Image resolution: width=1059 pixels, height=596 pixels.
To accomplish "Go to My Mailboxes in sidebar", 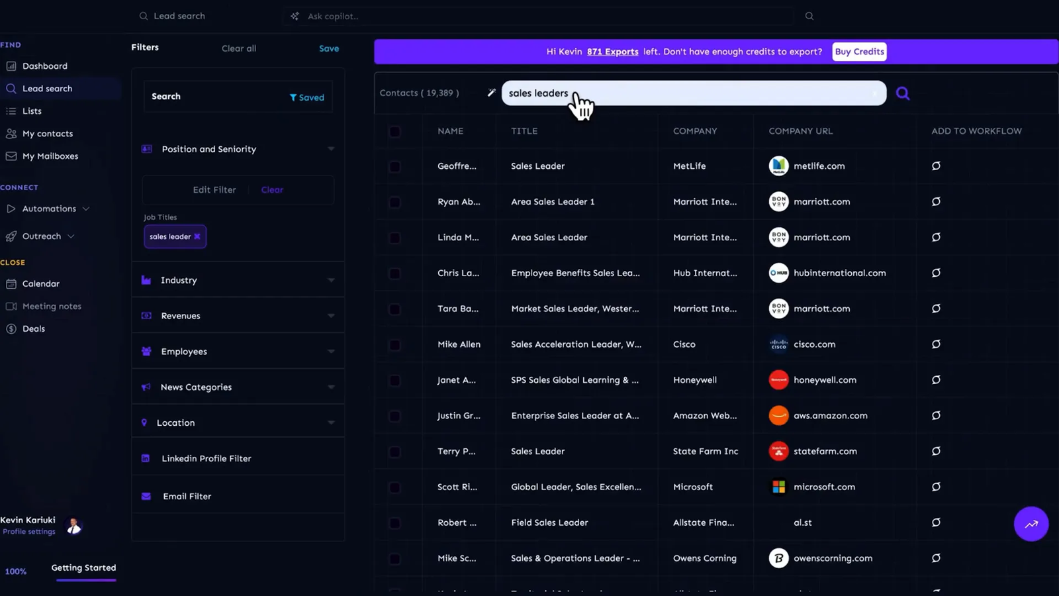I will pos(50,156).
